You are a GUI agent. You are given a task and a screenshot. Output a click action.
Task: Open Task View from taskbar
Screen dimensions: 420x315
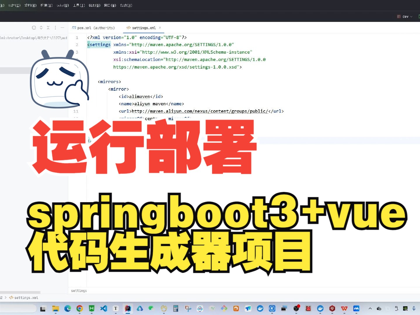pyautogui.click(x=43, y=309)
